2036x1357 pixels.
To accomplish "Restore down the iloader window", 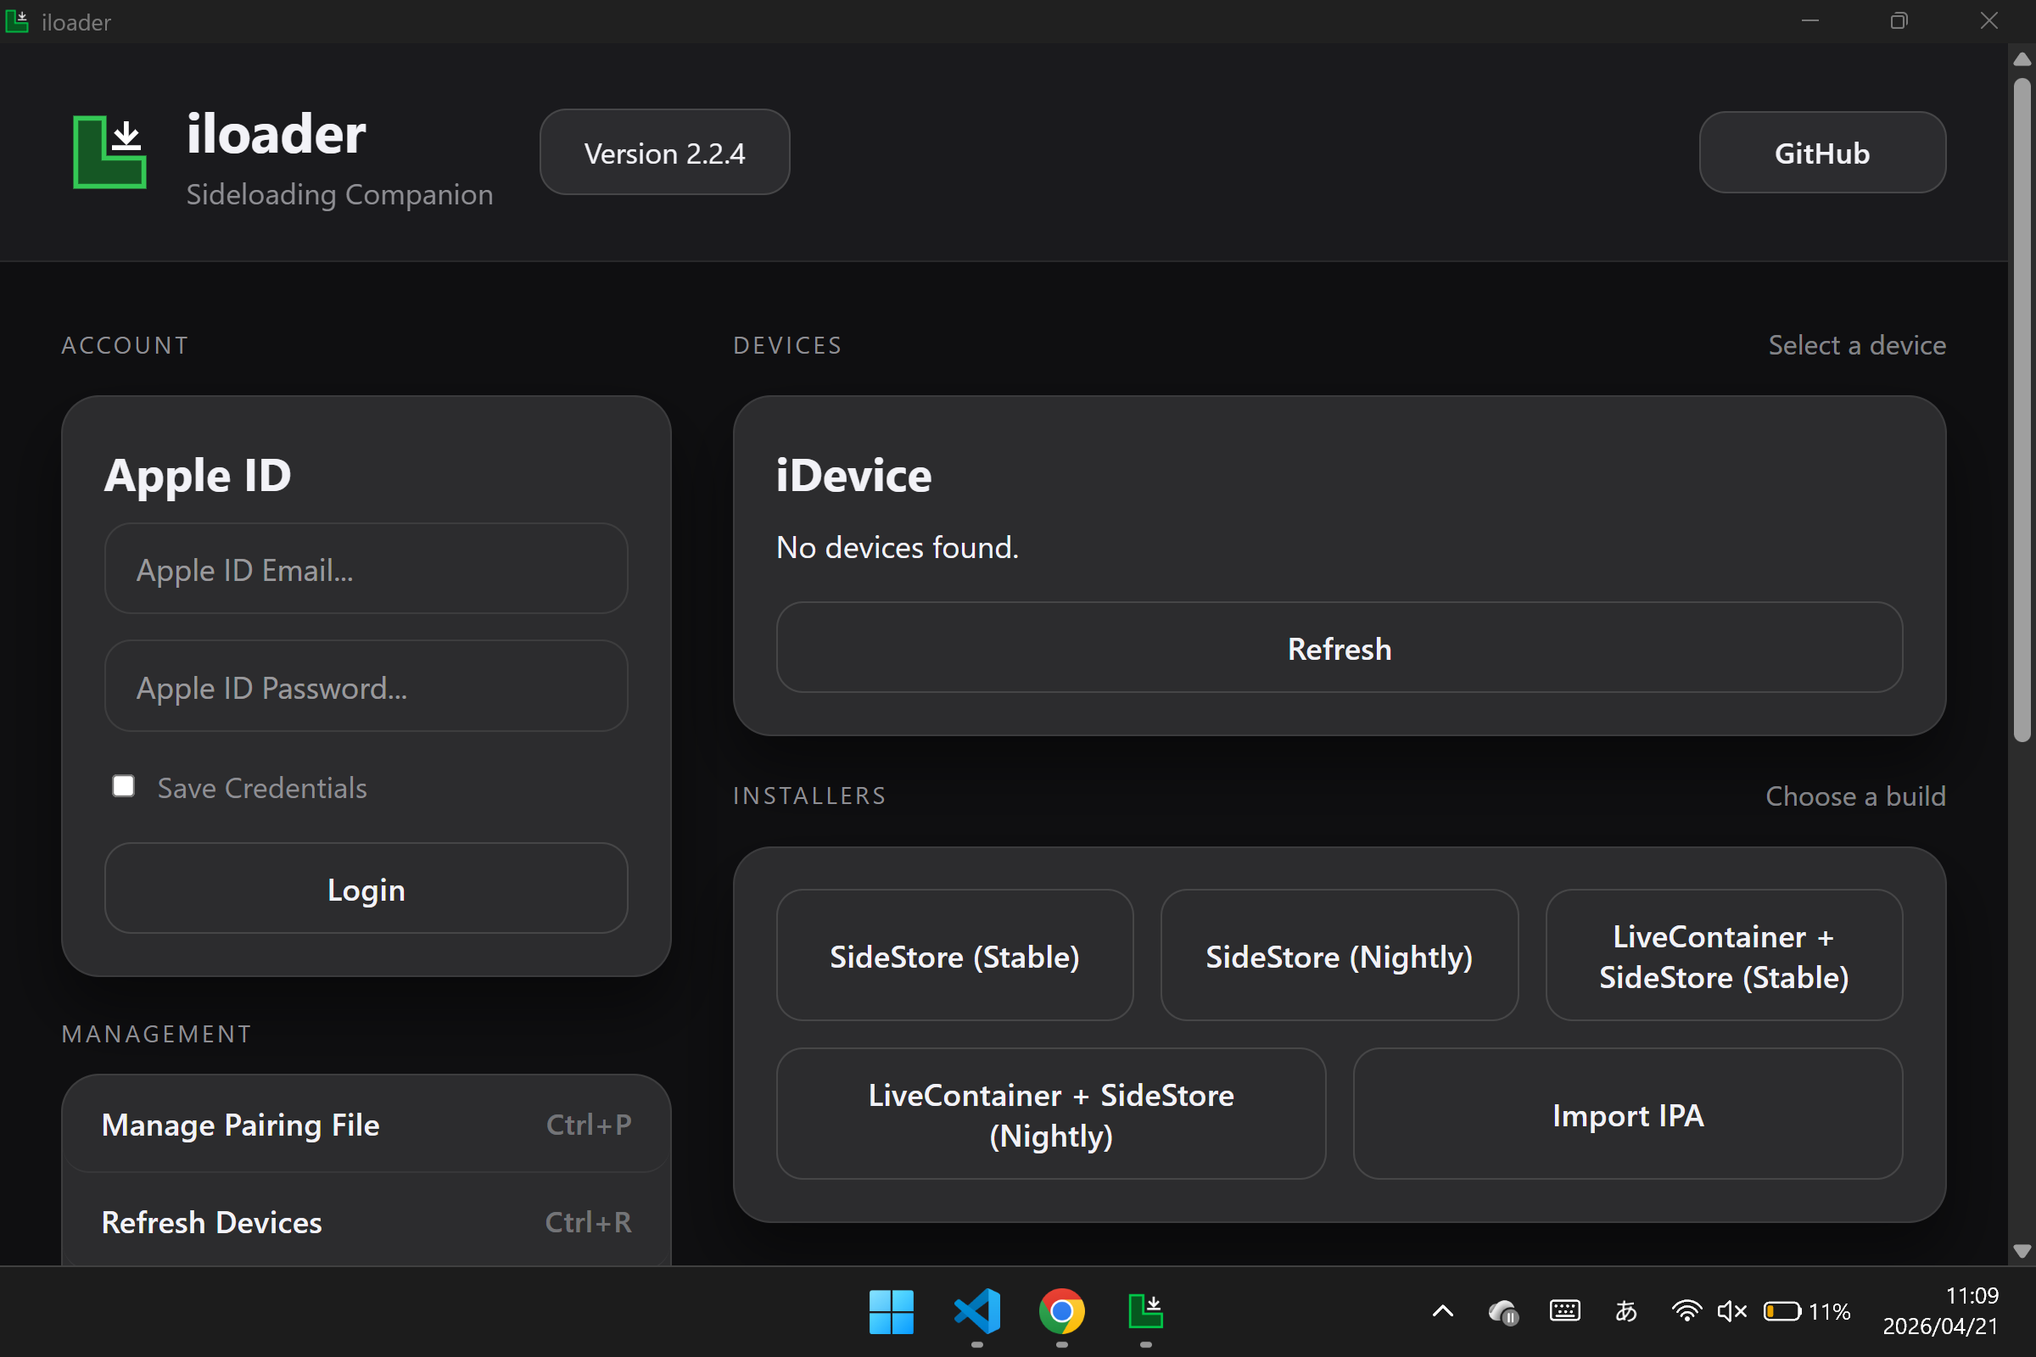I will (x=1899, y=22).
